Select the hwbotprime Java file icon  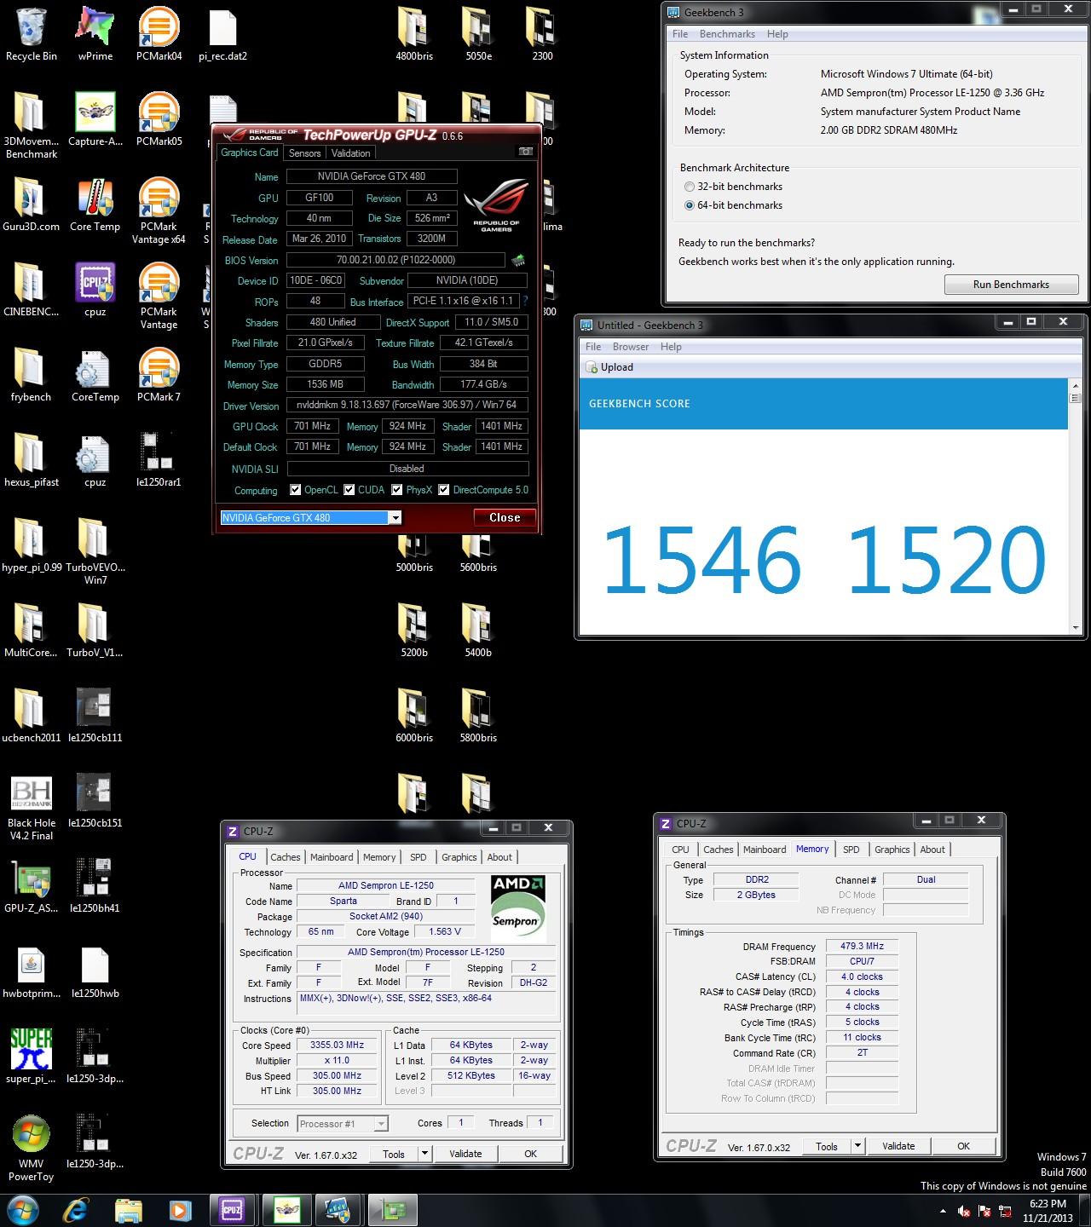(x=32, y=971)
